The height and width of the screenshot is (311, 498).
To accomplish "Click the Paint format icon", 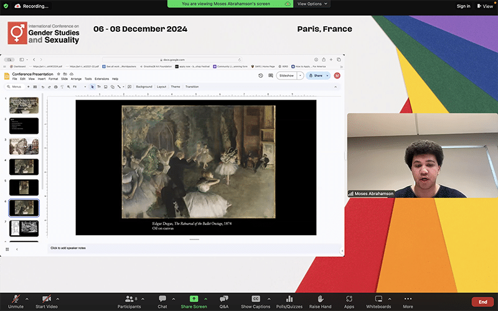I will tap(62, 86).
